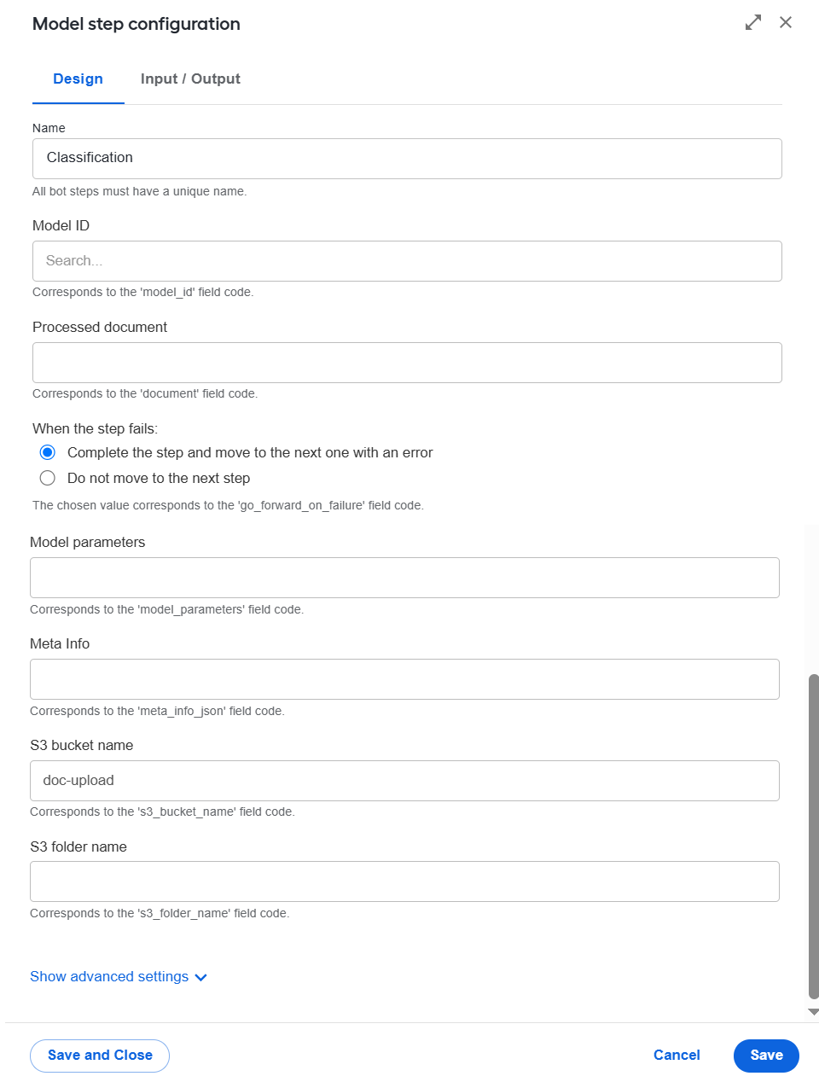Click the Meta Info input field
819x1082 pixels.
pos(404,679)
